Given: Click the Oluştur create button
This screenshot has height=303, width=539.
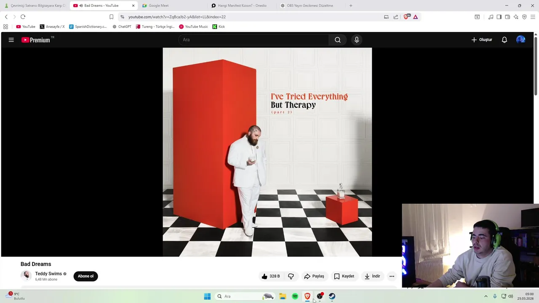Looking at the screenshot, I should point(482,40).
